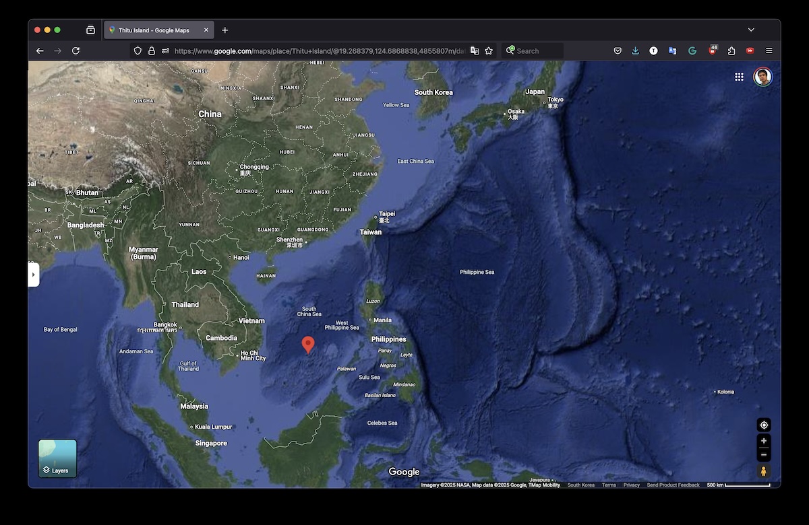Click the Kolonia label on the map
The width and height of the screenshot is (809, 525).
[x=725, y=392]
